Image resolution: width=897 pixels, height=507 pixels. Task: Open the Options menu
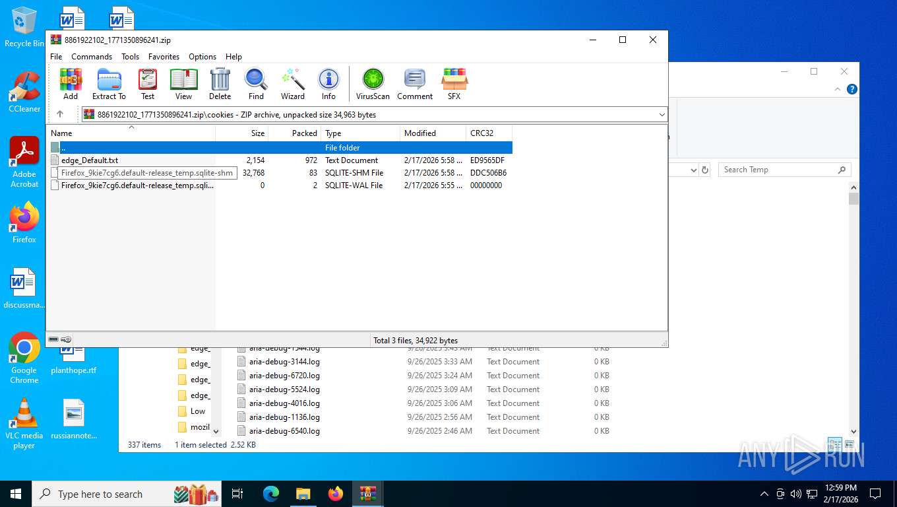202,57
